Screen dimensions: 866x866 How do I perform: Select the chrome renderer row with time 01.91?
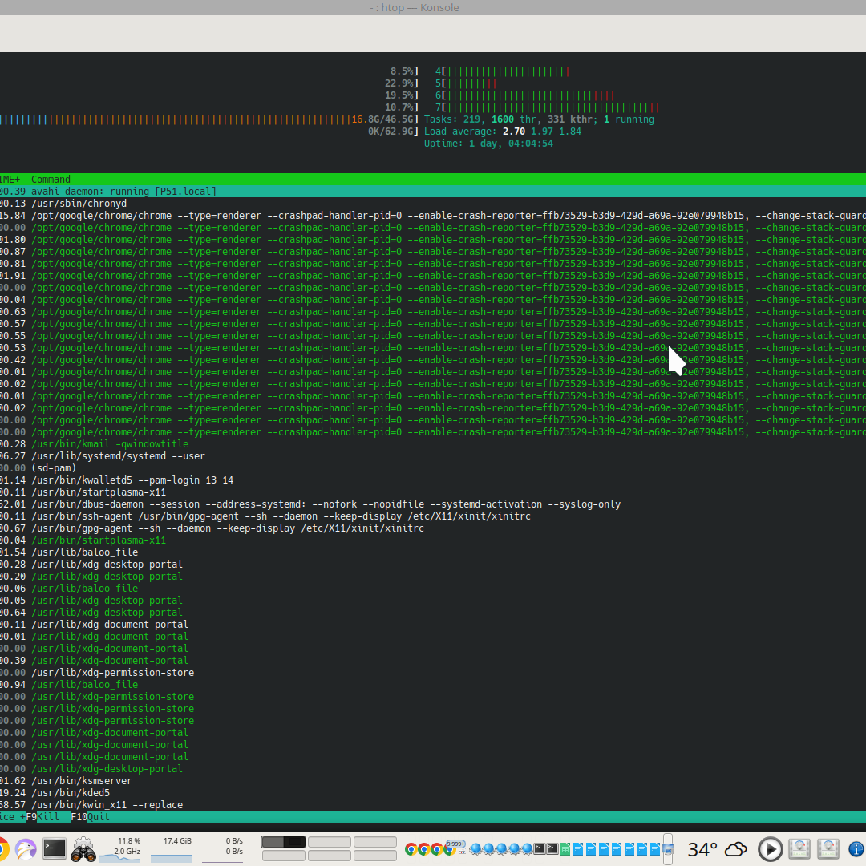click(433, 276)
